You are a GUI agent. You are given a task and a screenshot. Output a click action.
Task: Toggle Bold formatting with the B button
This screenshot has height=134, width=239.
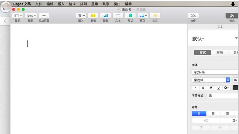(x=203, y=88)
